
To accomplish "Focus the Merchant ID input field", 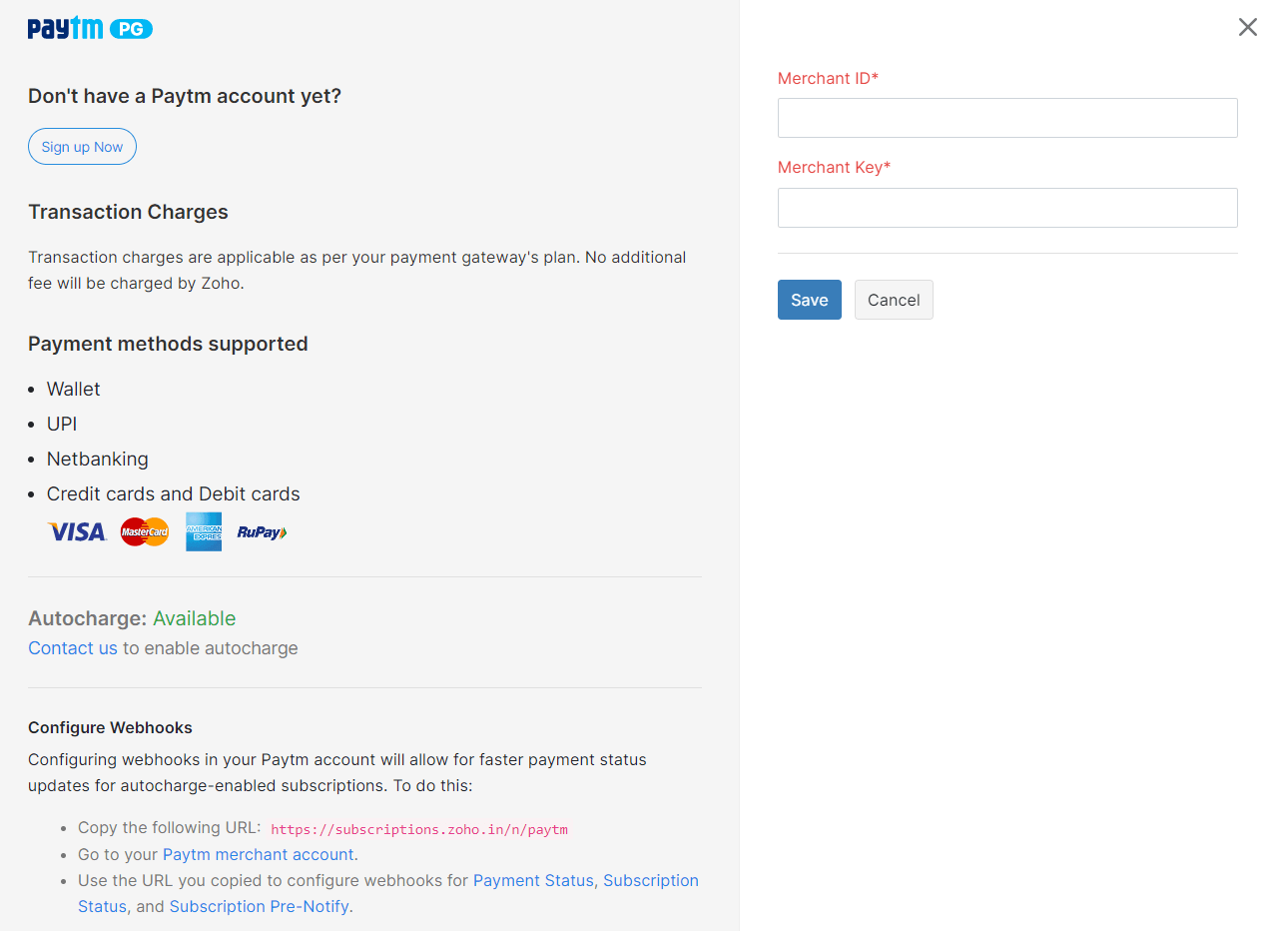I will pyautogui.click(x=1007, y=118).
